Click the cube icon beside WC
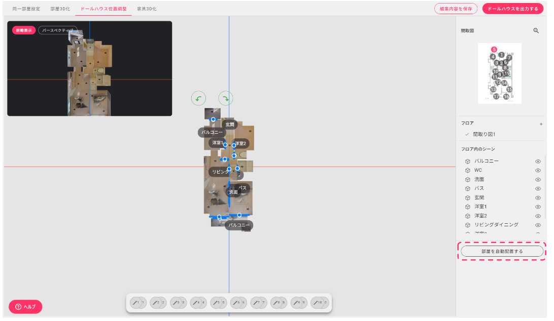The height and width of the screenshot is (321, 554). coord(467,171)
